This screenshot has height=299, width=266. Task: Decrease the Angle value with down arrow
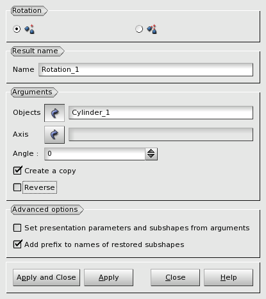[x=151, y=157]
